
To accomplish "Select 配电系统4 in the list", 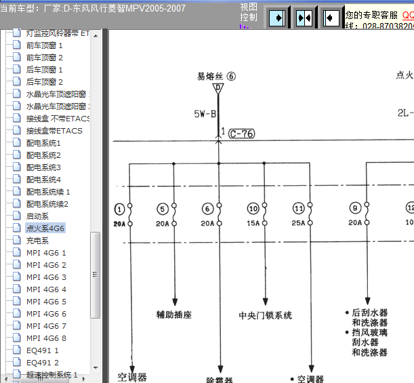I will (43, 180).
